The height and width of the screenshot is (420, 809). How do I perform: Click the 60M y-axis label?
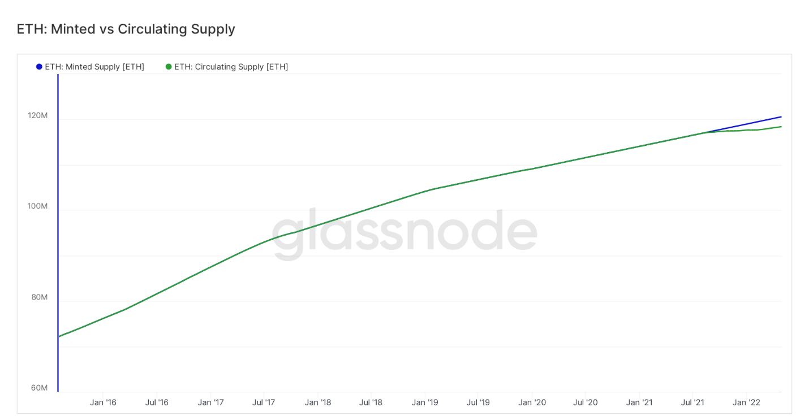point(40,388)
